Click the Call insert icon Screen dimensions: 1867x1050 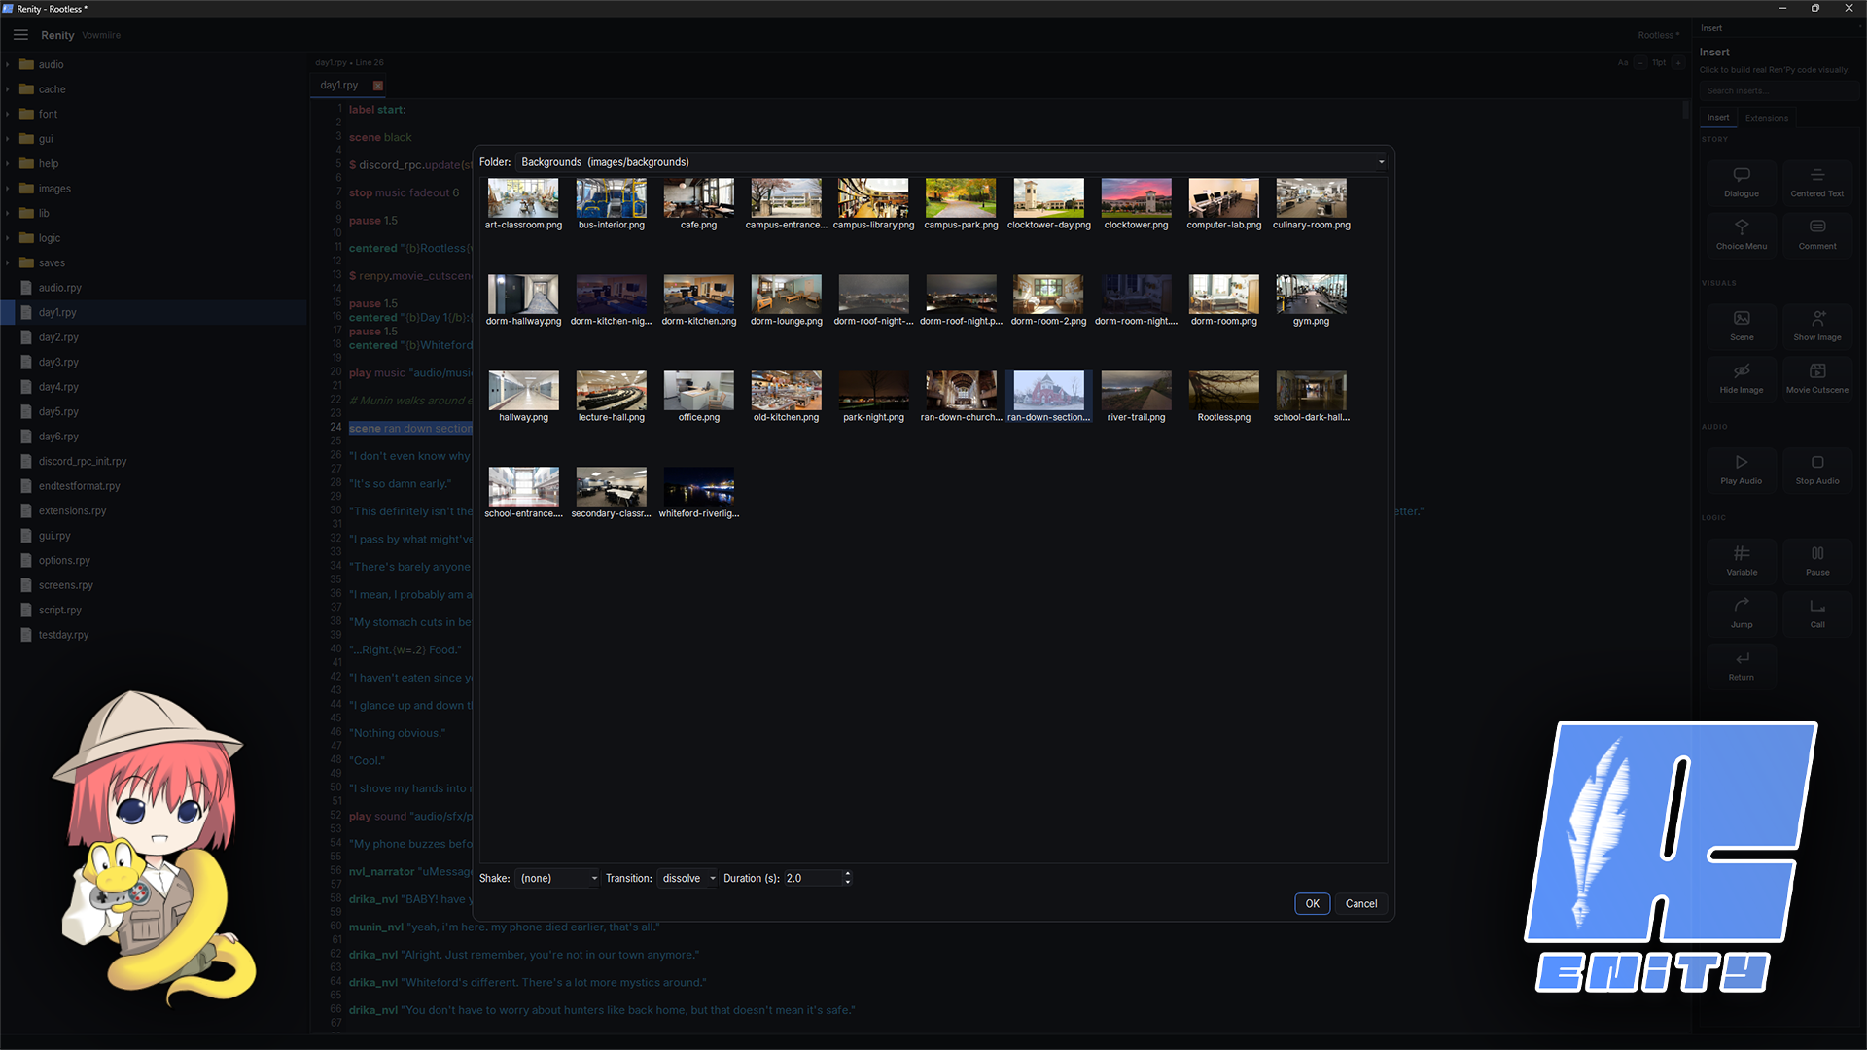(1817, 606)
